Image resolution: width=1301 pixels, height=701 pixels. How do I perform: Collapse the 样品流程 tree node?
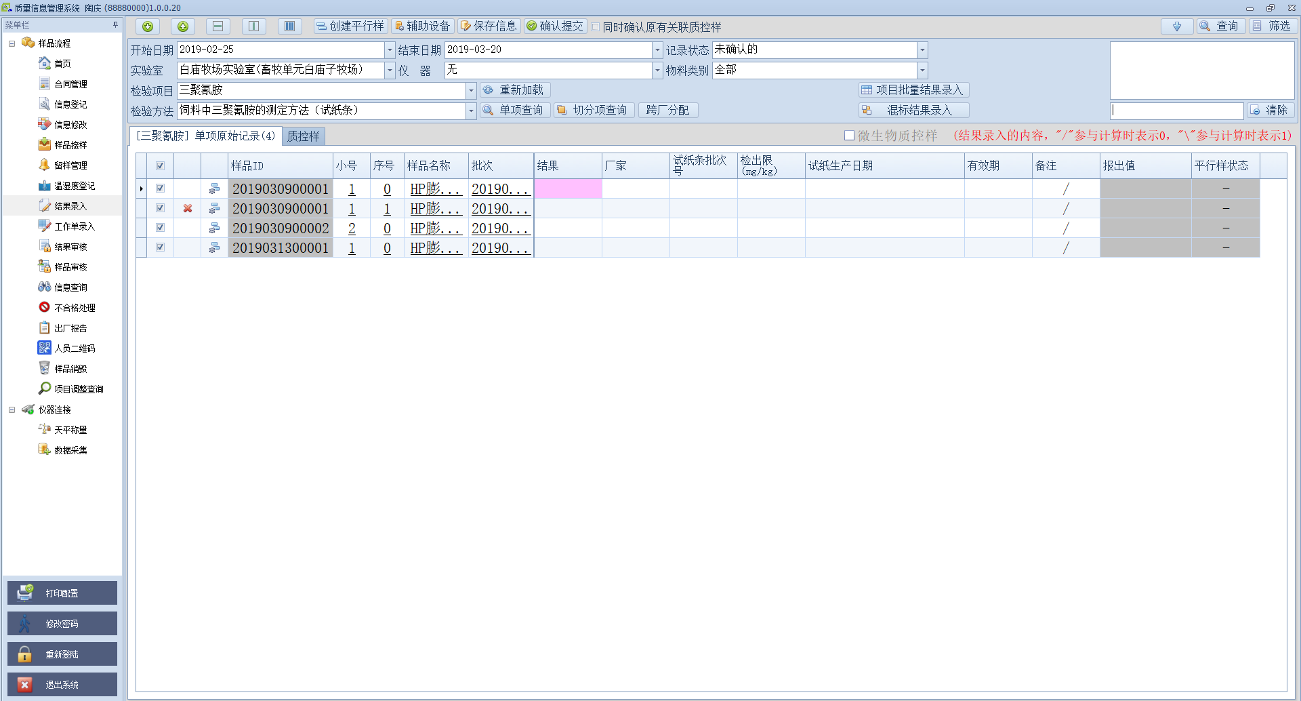[x=12, y=43]
